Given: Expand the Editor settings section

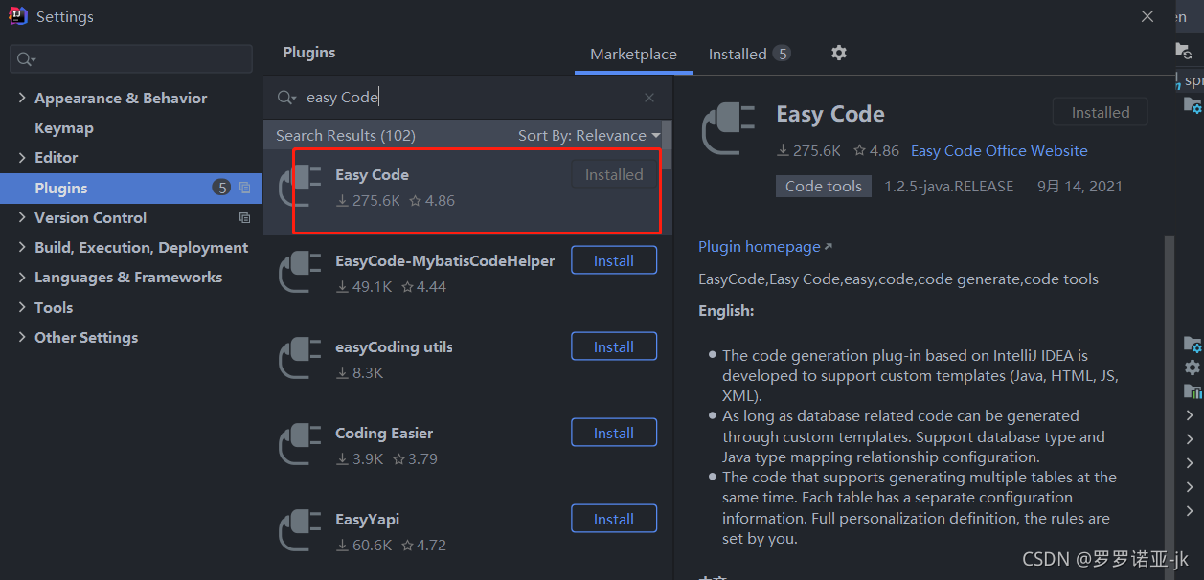Looking at the screenshot, I should coord(22,157).
